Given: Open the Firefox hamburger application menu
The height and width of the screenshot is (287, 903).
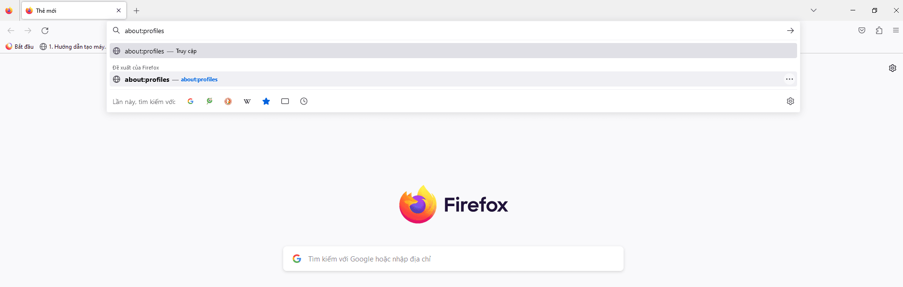Looking at the screenshot, I should click(896, 30).
